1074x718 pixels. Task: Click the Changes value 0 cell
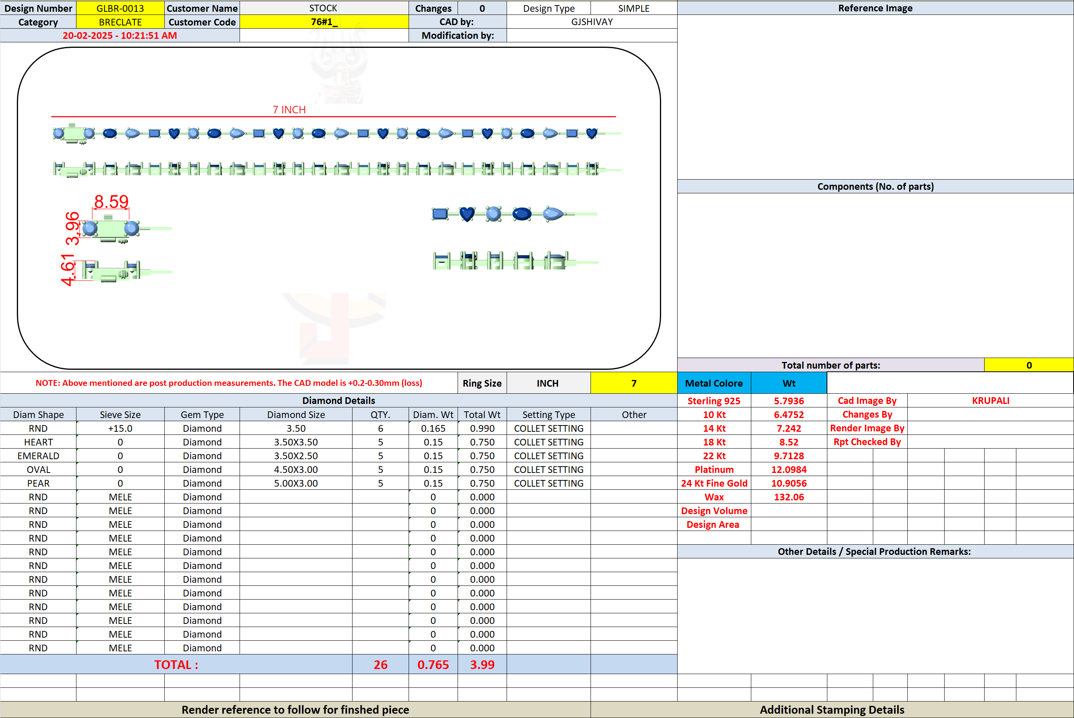pyautogui.click(x=482, y=8)
